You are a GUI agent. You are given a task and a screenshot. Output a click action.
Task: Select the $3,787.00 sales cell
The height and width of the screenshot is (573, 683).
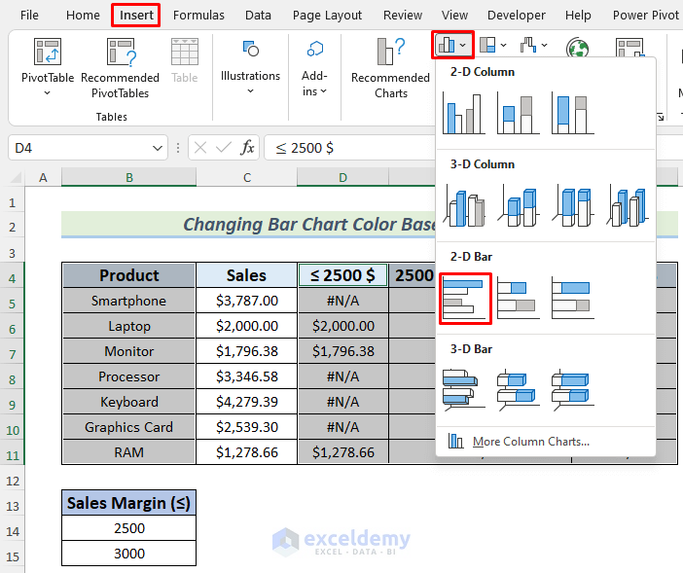pos(246,301)
